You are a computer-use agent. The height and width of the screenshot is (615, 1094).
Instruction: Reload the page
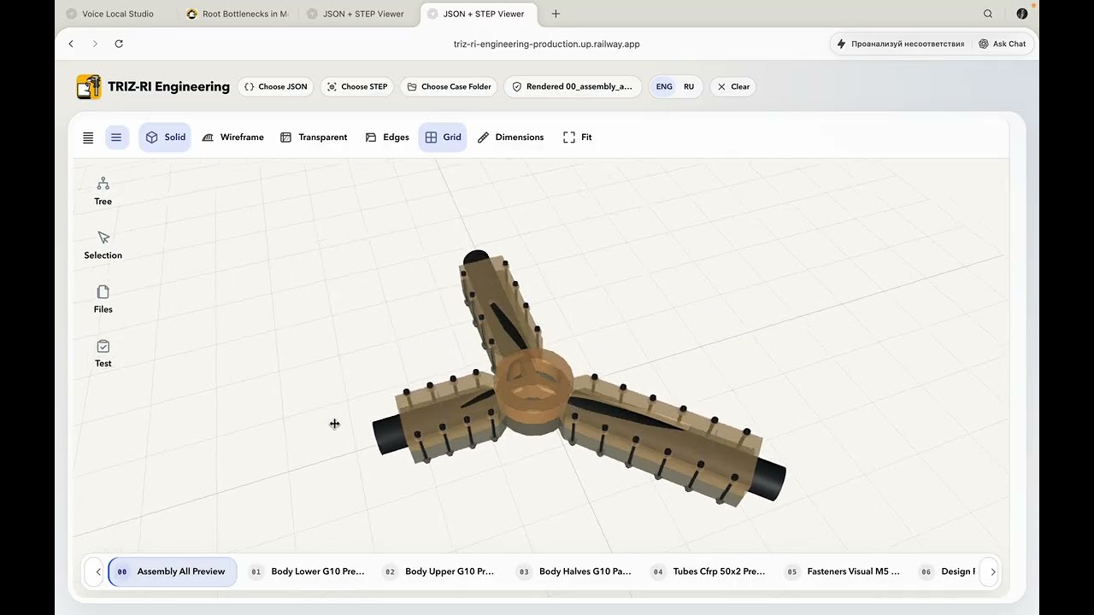[x=119, y=44]
